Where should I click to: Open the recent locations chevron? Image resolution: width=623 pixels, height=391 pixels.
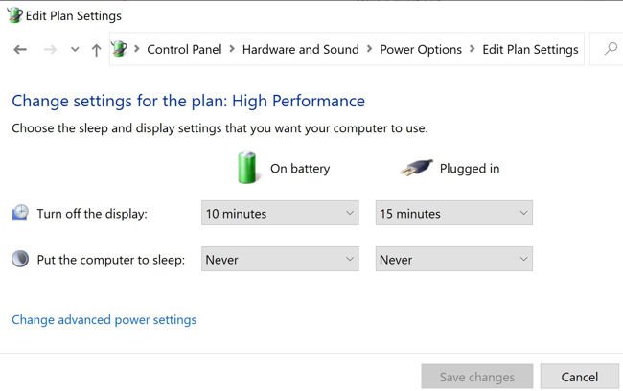(x=75, y=50)
